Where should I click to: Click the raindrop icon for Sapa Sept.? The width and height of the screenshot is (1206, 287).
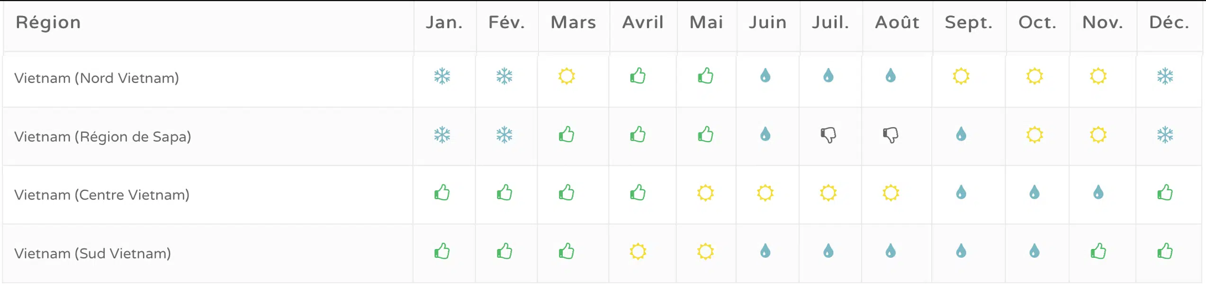coord(961,135)
